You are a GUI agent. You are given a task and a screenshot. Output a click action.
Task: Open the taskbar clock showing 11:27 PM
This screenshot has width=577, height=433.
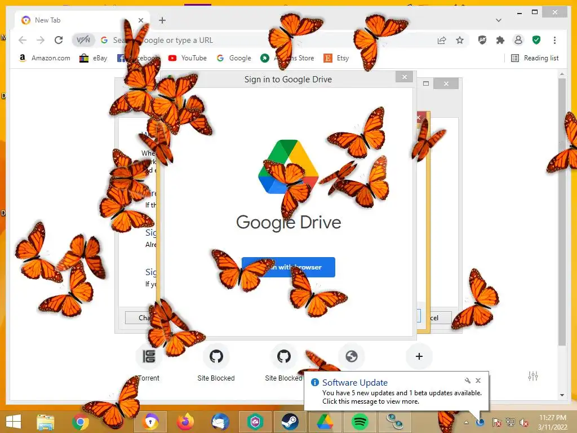point(552,422)
